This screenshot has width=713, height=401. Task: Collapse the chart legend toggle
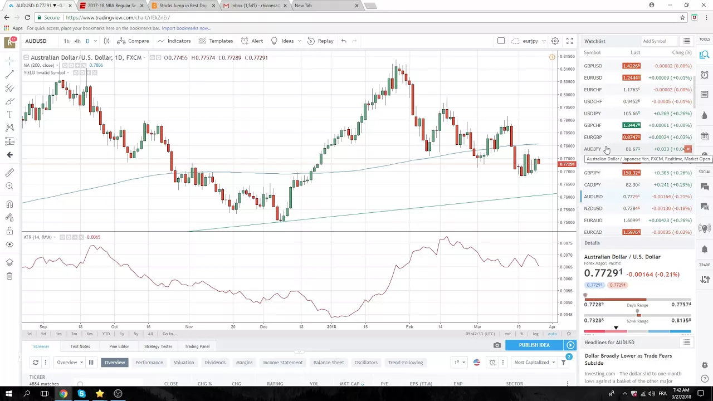26,57
